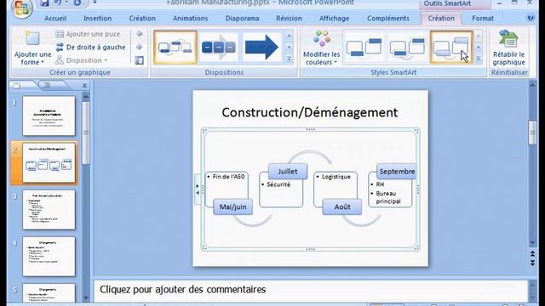The image size is (545, 306).
Task: Select the SmartArt Création tab
Action: pos(441,19)
